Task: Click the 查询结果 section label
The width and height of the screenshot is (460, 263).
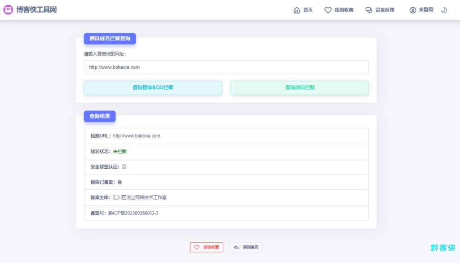Action: (100, 116)
